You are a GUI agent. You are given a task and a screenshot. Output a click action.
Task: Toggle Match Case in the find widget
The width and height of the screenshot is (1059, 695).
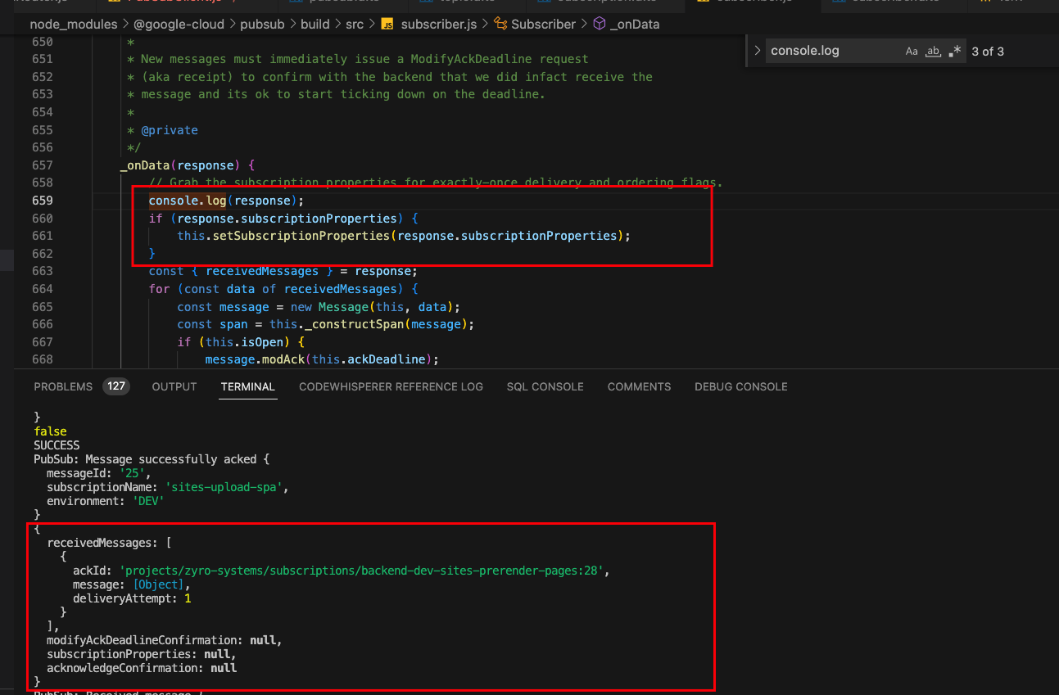coord(912,51)
